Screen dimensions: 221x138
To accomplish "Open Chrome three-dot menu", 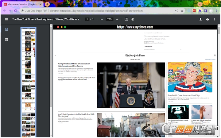I will (x=216, y=11).
